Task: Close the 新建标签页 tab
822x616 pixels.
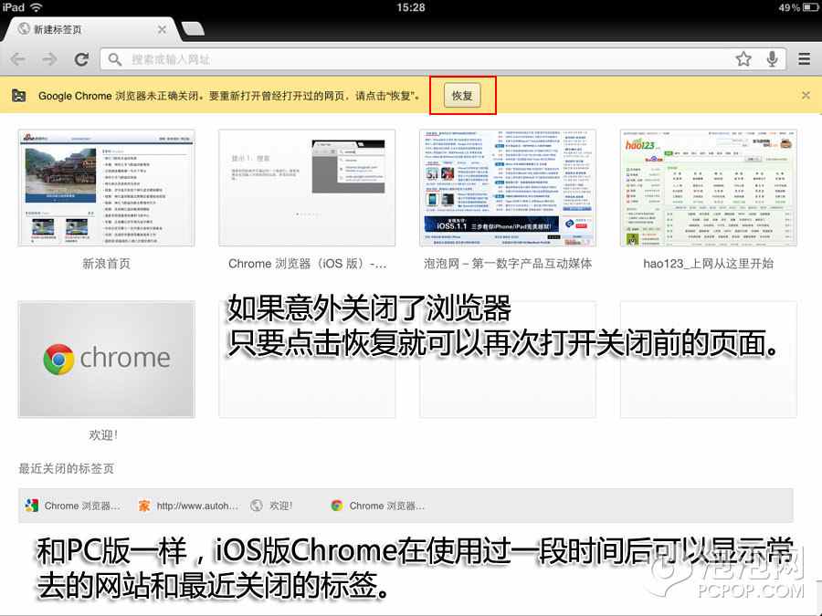Action: (162, 29)
